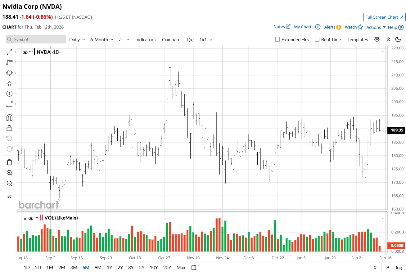Delete drawings with the trash can
The width and height of the screenshot is (406, 272).
coord(9,162)
